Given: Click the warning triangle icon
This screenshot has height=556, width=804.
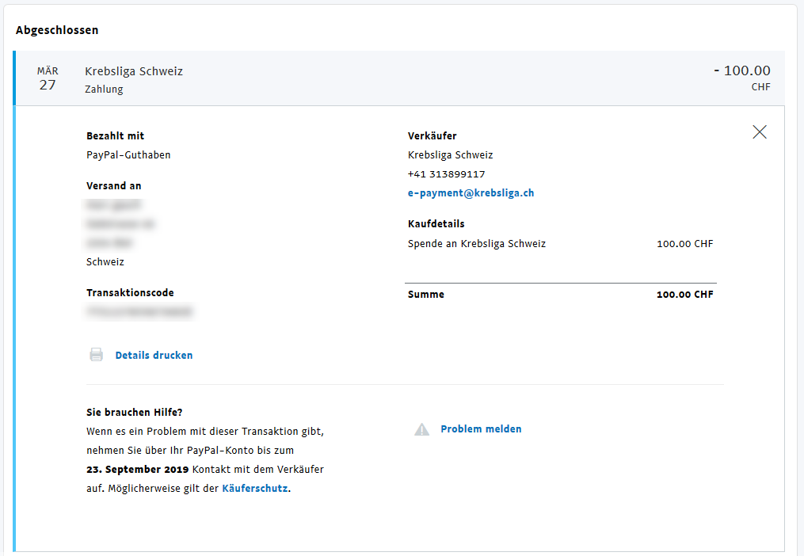Looking at the screenshot, I should 421,429.
